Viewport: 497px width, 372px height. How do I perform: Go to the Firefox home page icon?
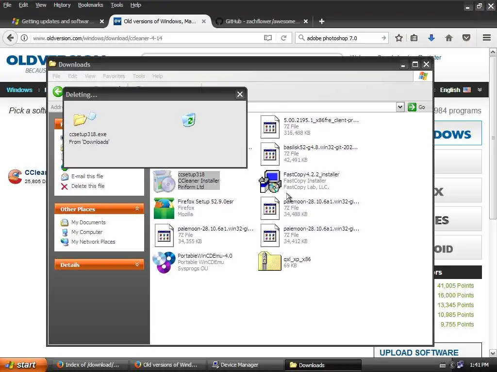pyautogui.click(x=449, y=38)
